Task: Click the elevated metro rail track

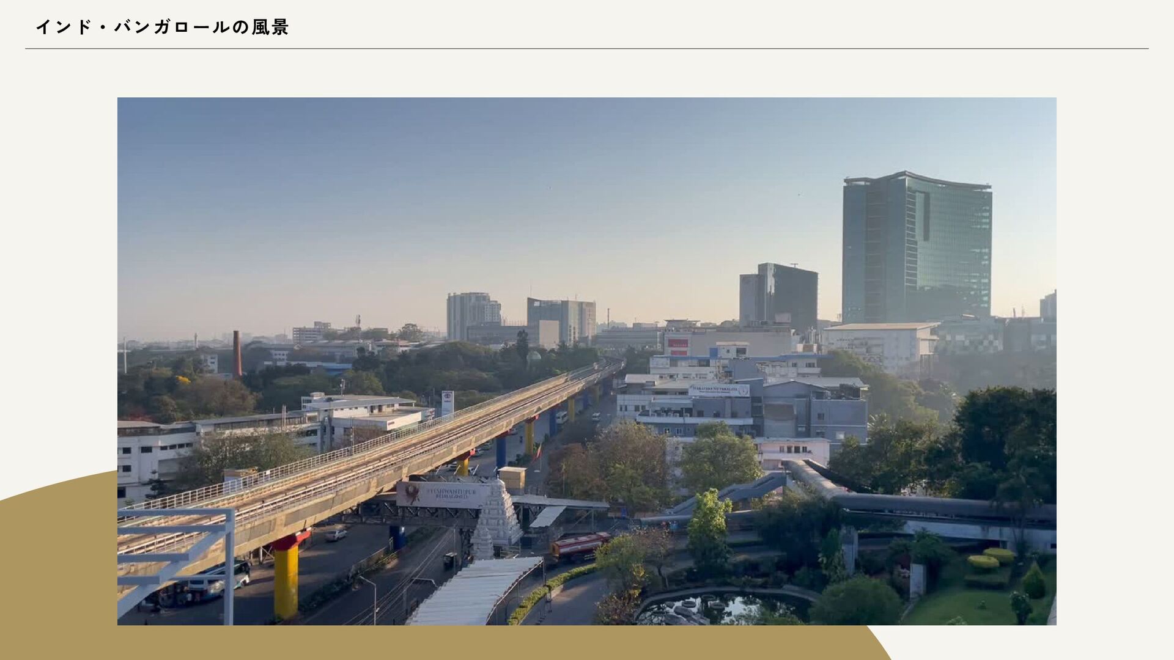Action: click(391, 452)
